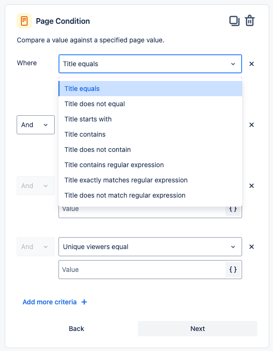Viewport: 273px width, 351px height.
Task: Expand the Unique viewers equal dropdown
Action: pos(150,247)
